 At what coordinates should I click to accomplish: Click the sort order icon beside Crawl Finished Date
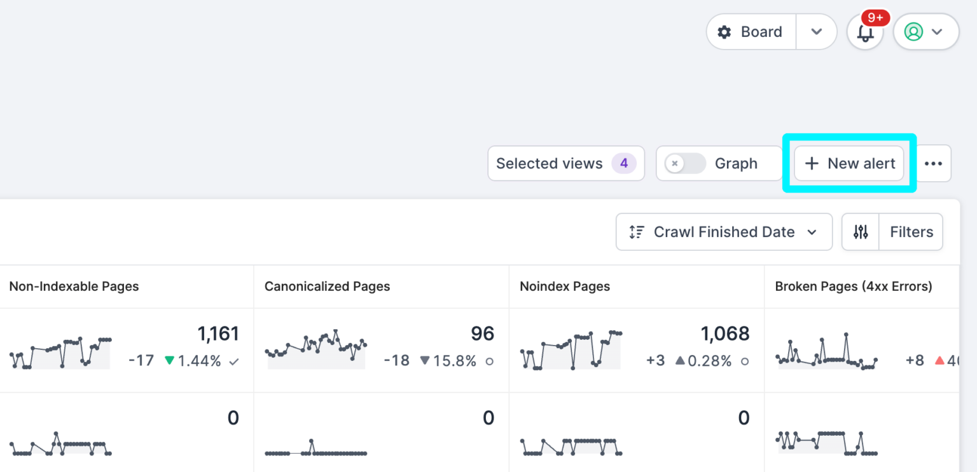point(636,232)
